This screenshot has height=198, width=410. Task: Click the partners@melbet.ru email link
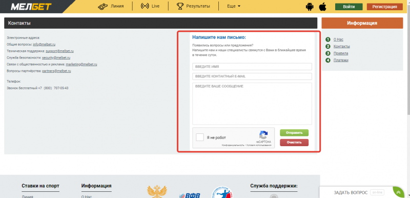coord(56,71)
